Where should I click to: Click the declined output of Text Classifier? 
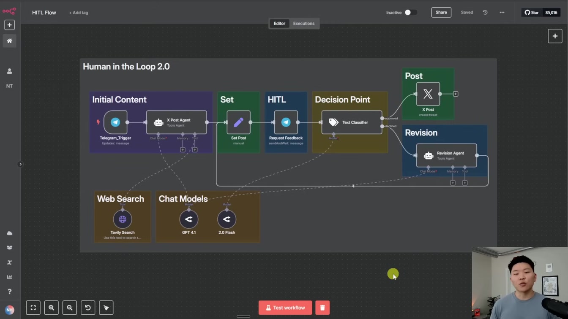pos(382,126)
